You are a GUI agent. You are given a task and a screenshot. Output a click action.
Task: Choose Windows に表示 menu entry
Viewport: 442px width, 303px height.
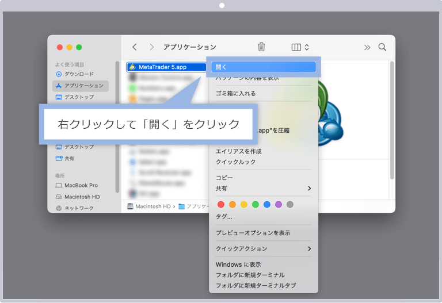[238, 264]
